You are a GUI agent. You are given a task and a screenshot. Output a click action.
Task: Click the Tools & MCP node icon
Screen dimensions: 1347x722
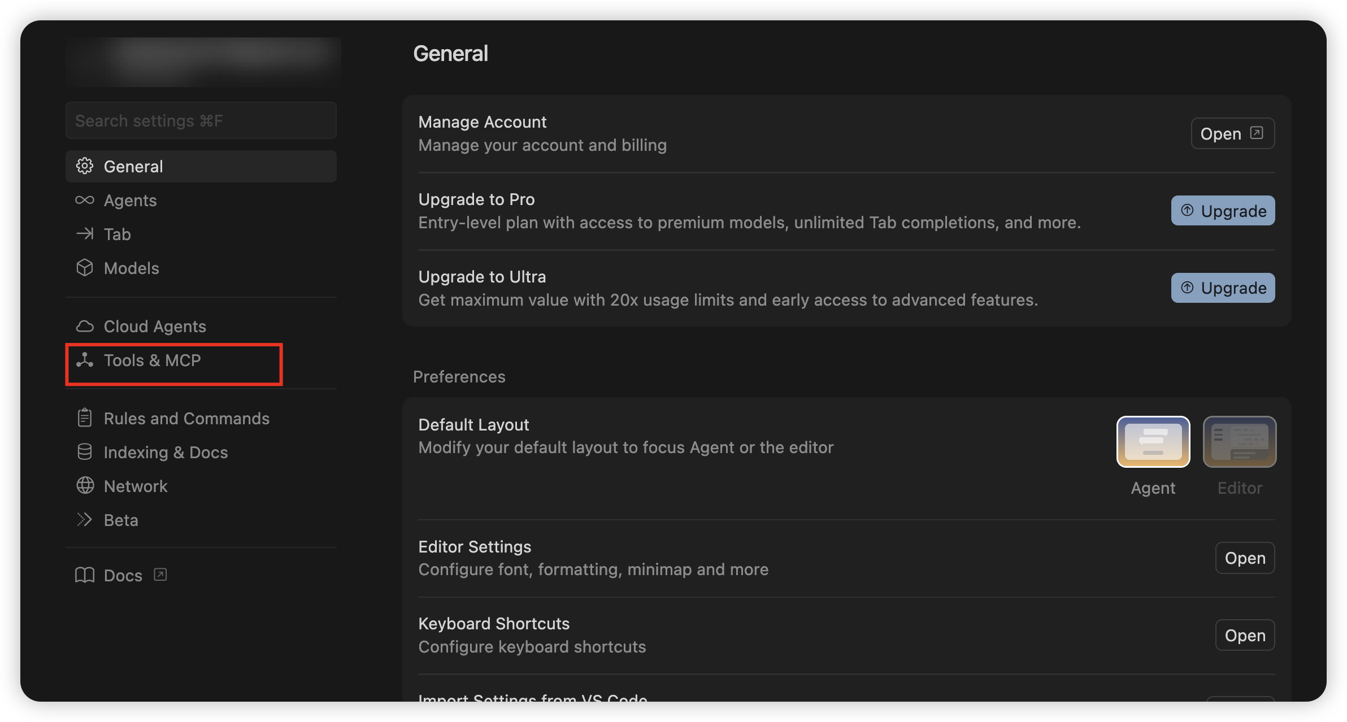tap(85, 360)
